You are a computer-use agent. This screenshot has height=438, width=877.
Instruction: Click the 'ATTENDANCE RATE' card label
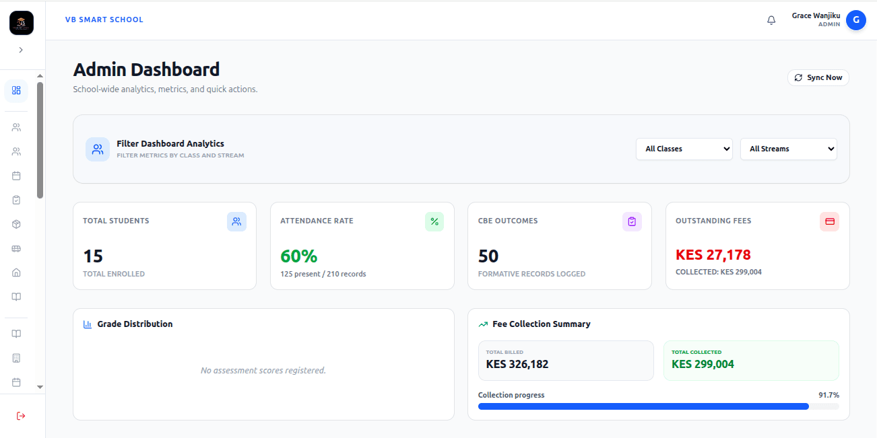tap(317, 221)
